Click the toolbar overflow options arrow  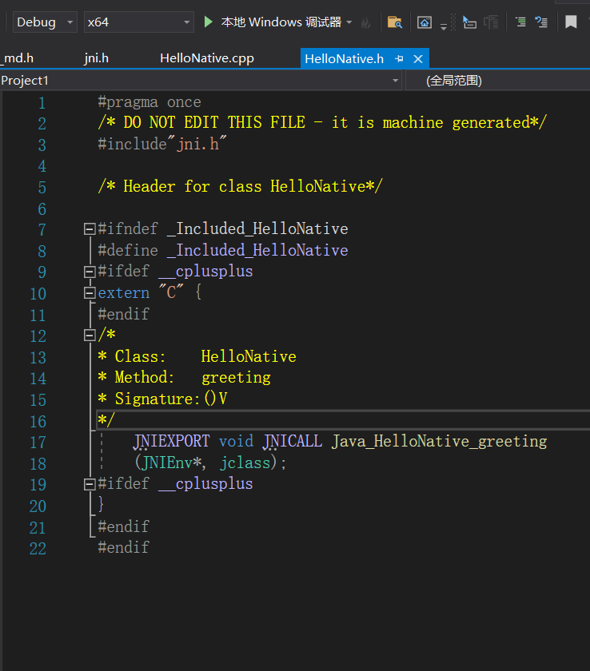pyautogui.click(x=444, y=27)
